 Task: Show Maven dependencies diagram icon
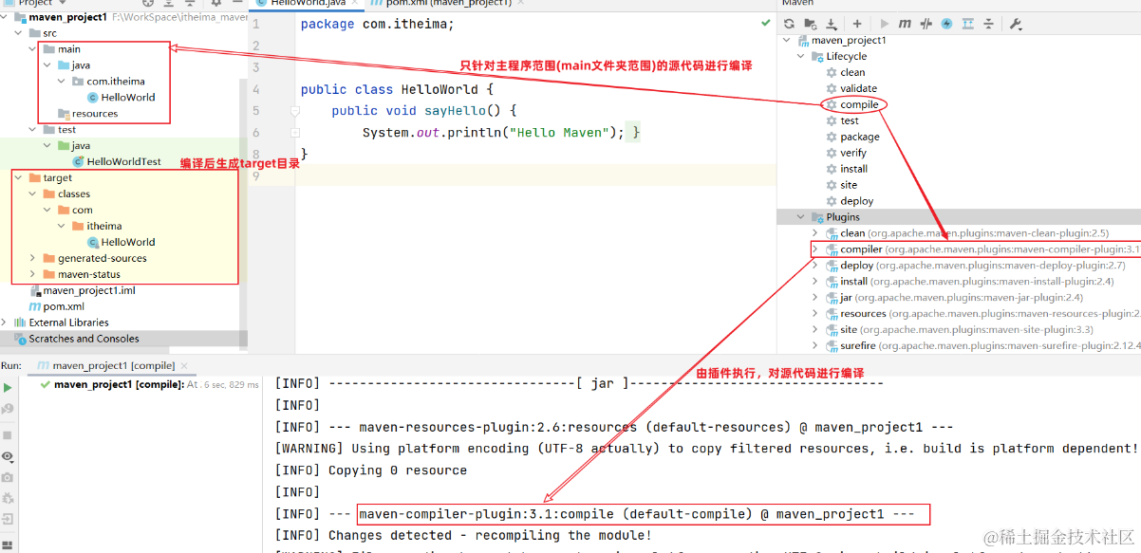coord(967,24)
